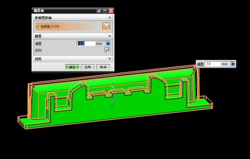Click the blue offset drag handle on model

click(x=182, y=81)
